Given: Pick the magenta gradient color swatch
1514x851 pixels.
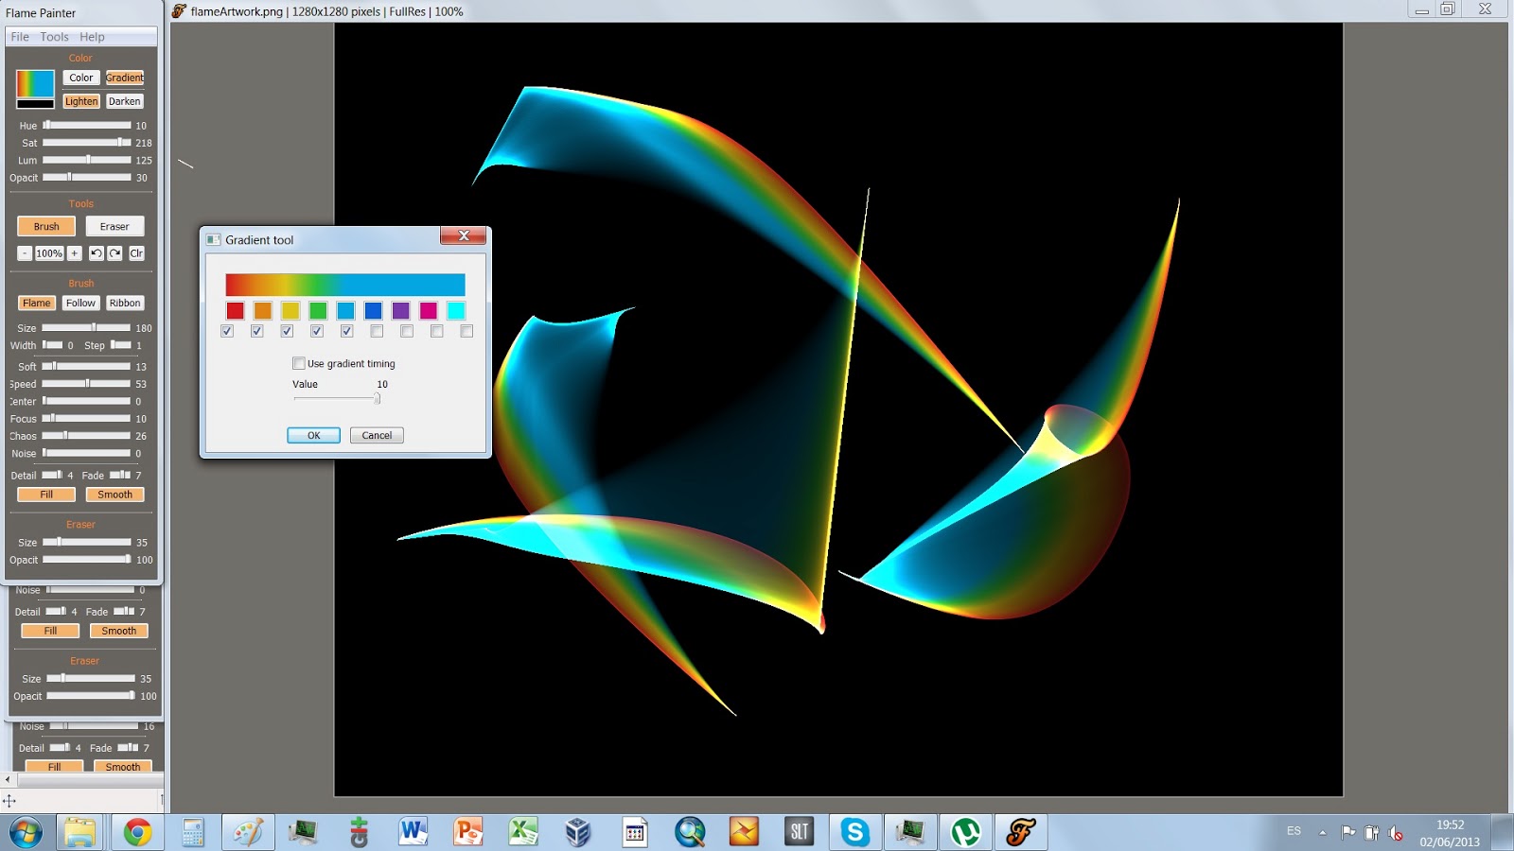Looking at the screenshot, I should pyautogui.click(x=429, y=310).
